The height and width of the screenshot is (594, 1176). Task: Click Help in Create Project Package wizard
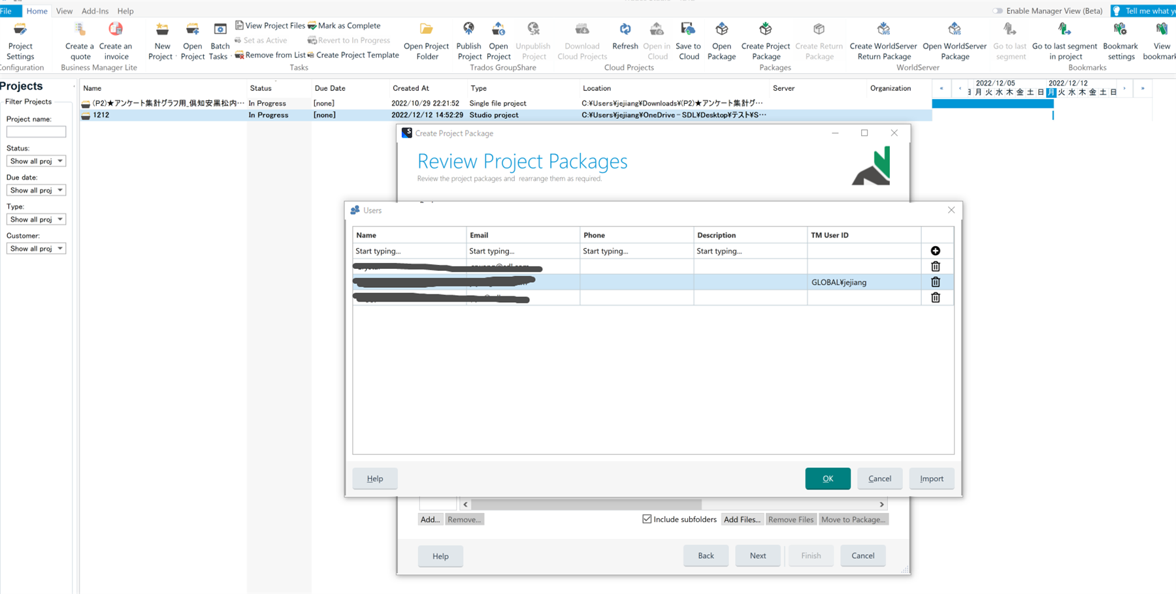coord(440,556)
